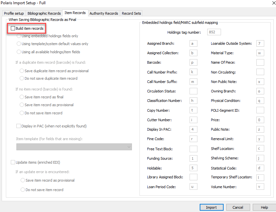Click the Holdings tag number field
276x212 pixels.
[214, 32]
